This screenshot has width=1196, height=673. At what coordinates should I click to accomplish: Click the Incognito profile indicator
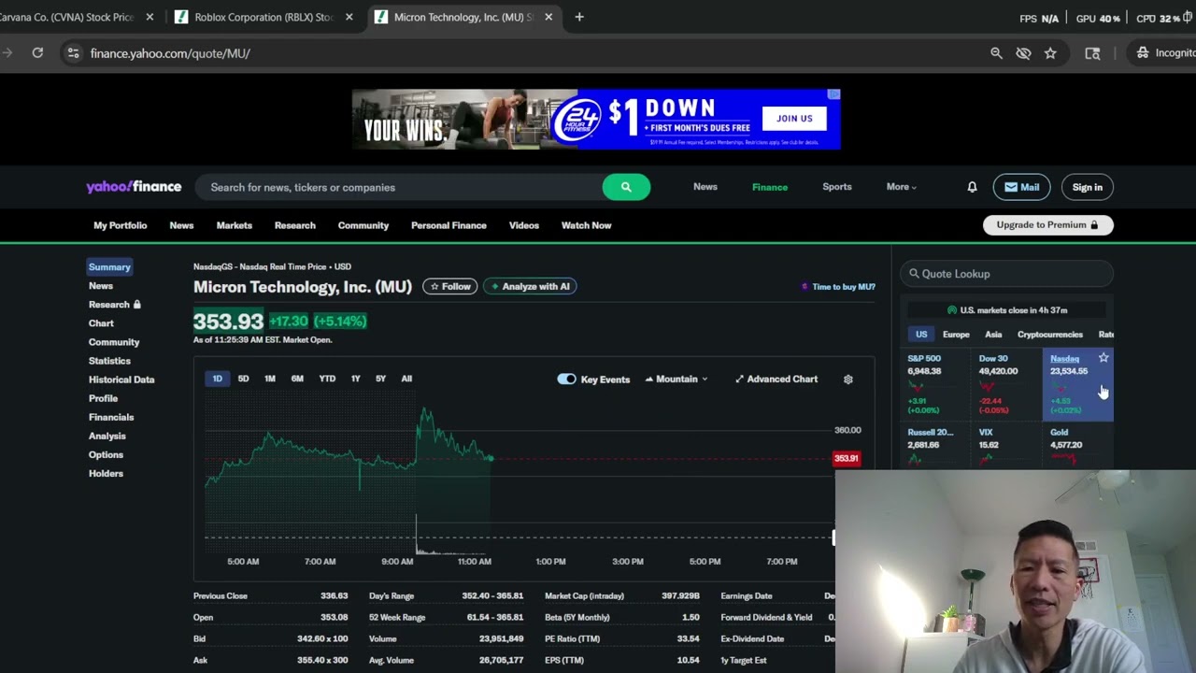click(x=1164, y=53)
